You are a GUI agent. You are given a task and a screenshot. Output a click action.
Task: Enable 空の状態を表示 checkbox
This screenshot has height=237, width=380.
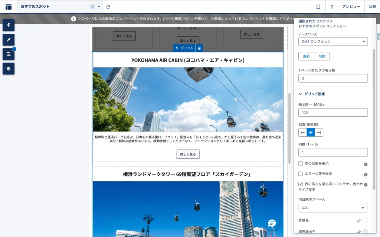[x=301, y=163]
